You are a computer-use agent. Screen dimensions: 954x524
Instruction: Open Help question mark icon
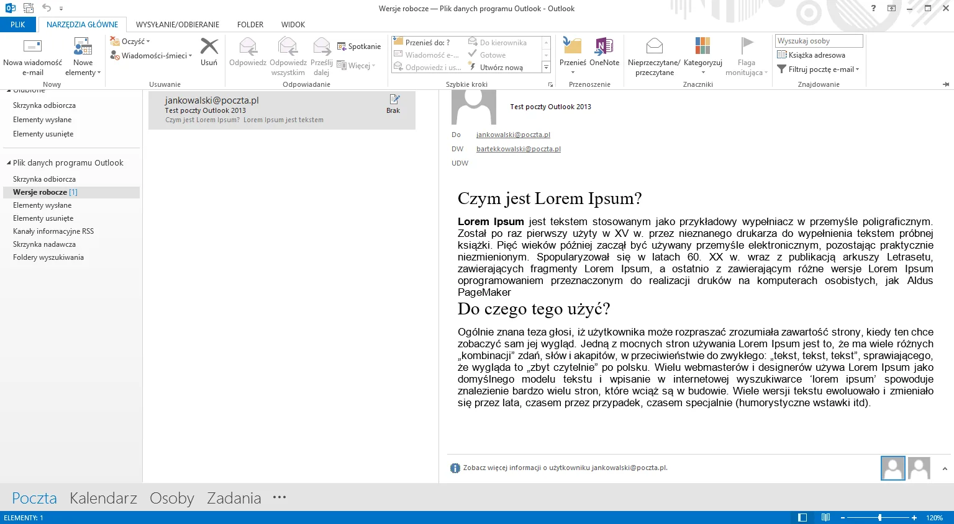pyautogui.click(x=873, y=8)
